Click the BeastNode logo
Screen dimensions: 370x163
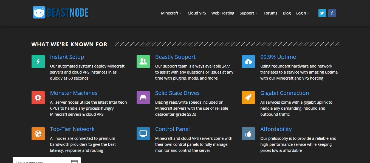(x=61, y=13)
